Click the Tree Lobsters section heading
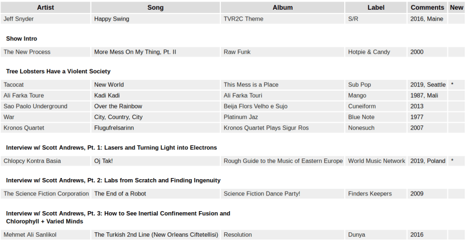Viewport: 468px width, 241px height. click(58, 71)
